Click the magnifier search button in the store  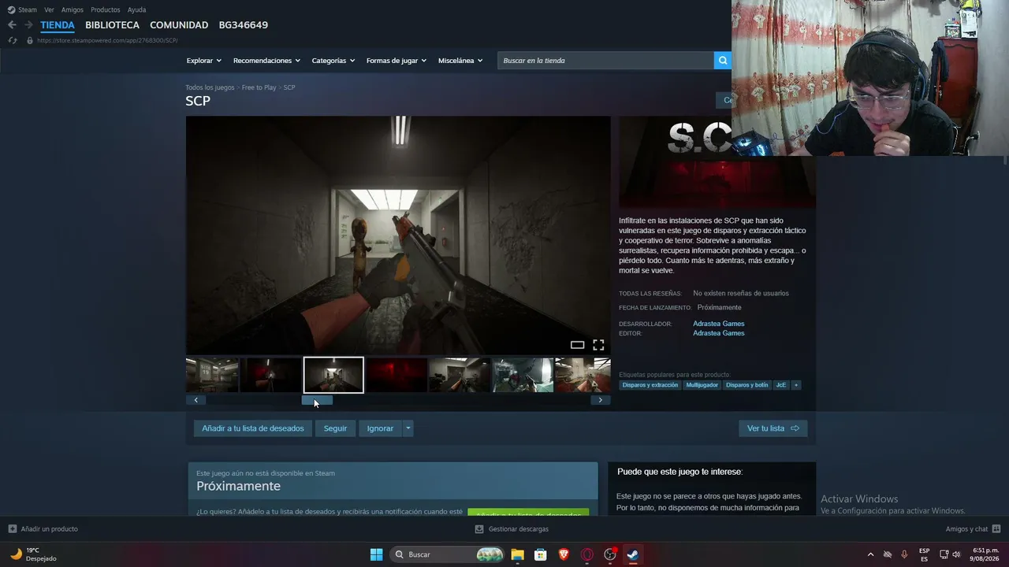coord(722,61)
